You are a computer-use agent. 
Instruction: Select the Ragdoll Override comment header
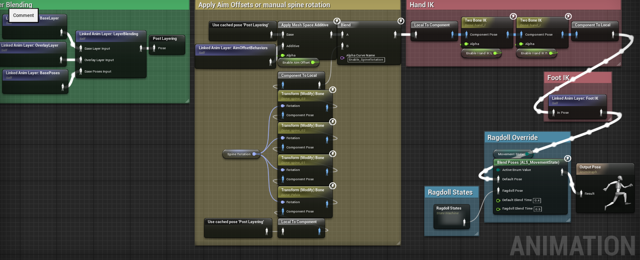pyautogui.click(x=512, y=137)
